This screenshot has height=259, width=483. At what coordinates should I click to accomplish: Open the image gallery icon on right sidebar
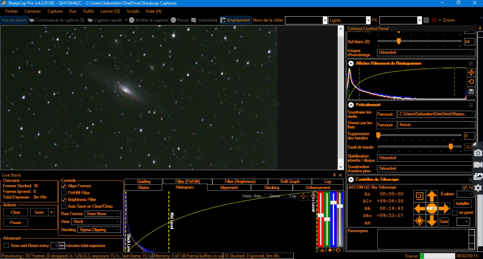(x=478, y=176)
